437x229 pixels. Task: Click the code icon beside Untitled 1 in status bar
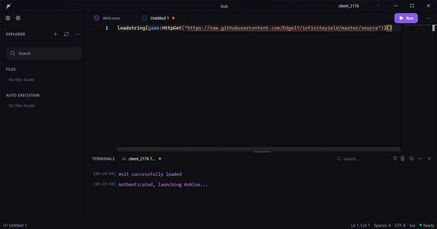[5, 225]
